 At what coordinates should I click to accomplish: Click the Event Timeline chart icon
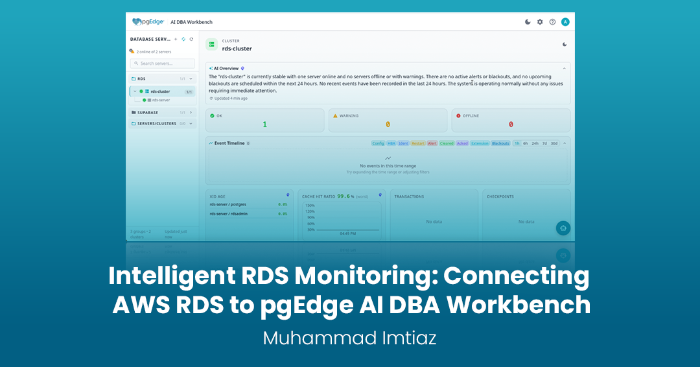pyautogui.click(x=211, y=143)
